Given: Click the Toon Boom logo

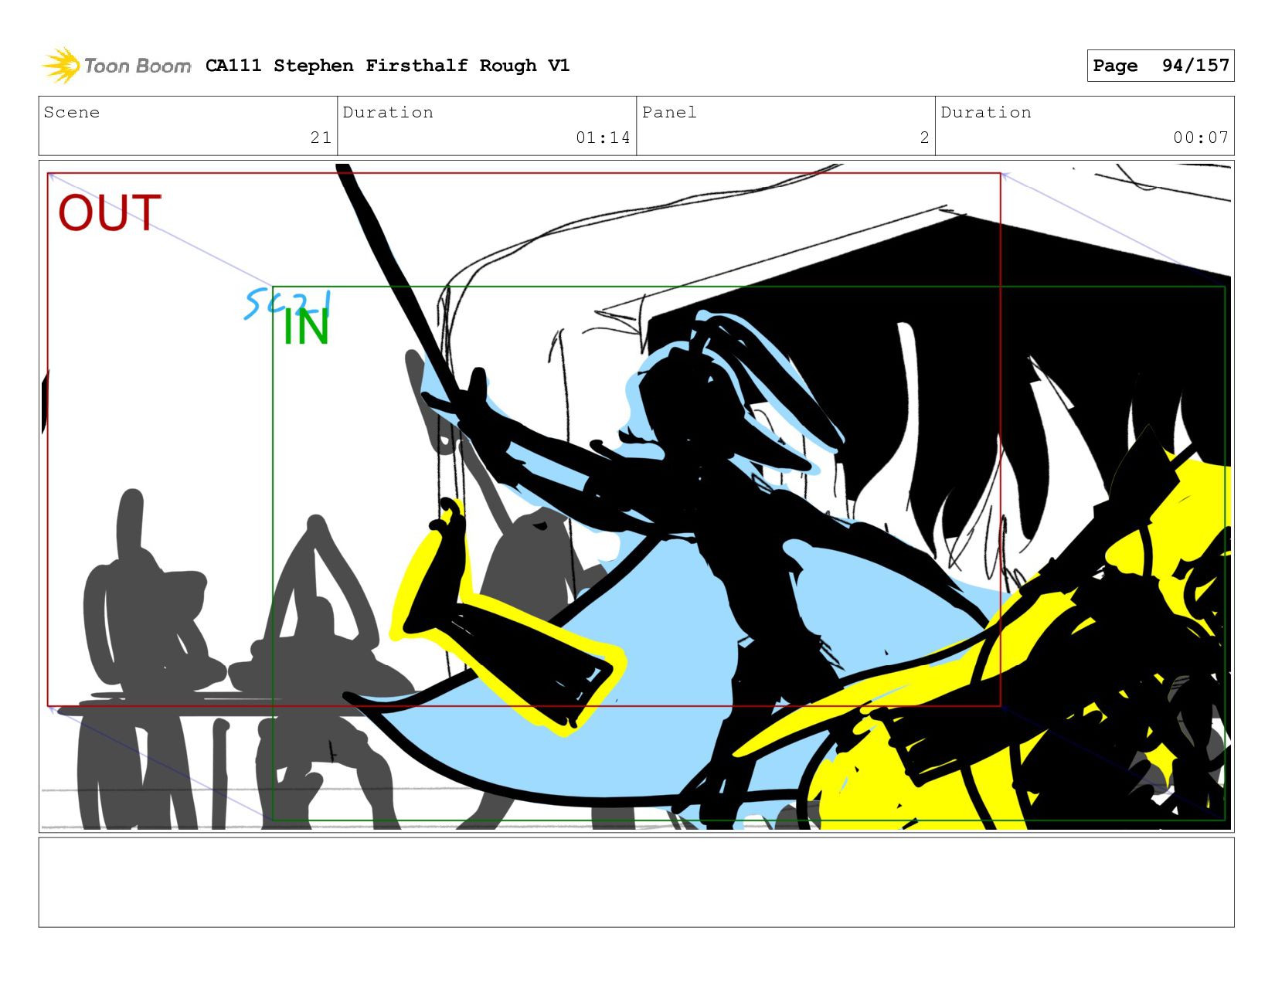Looking at the screenshot, I should point(116,66).
